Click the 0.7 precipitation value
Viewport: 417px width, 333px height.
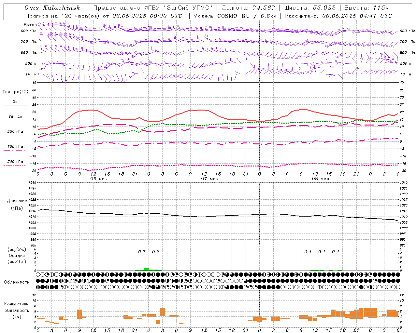coord(142,252)
